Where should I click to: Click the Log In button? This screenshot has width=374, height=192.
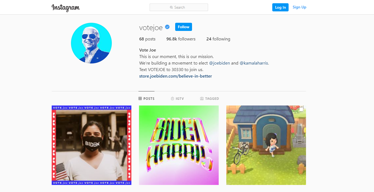point(280,7)
